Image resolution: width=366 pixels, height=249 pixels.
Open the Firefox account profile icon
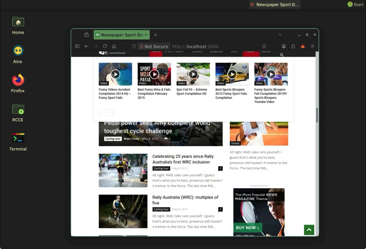pyautogui.click(x=284, y=46)
